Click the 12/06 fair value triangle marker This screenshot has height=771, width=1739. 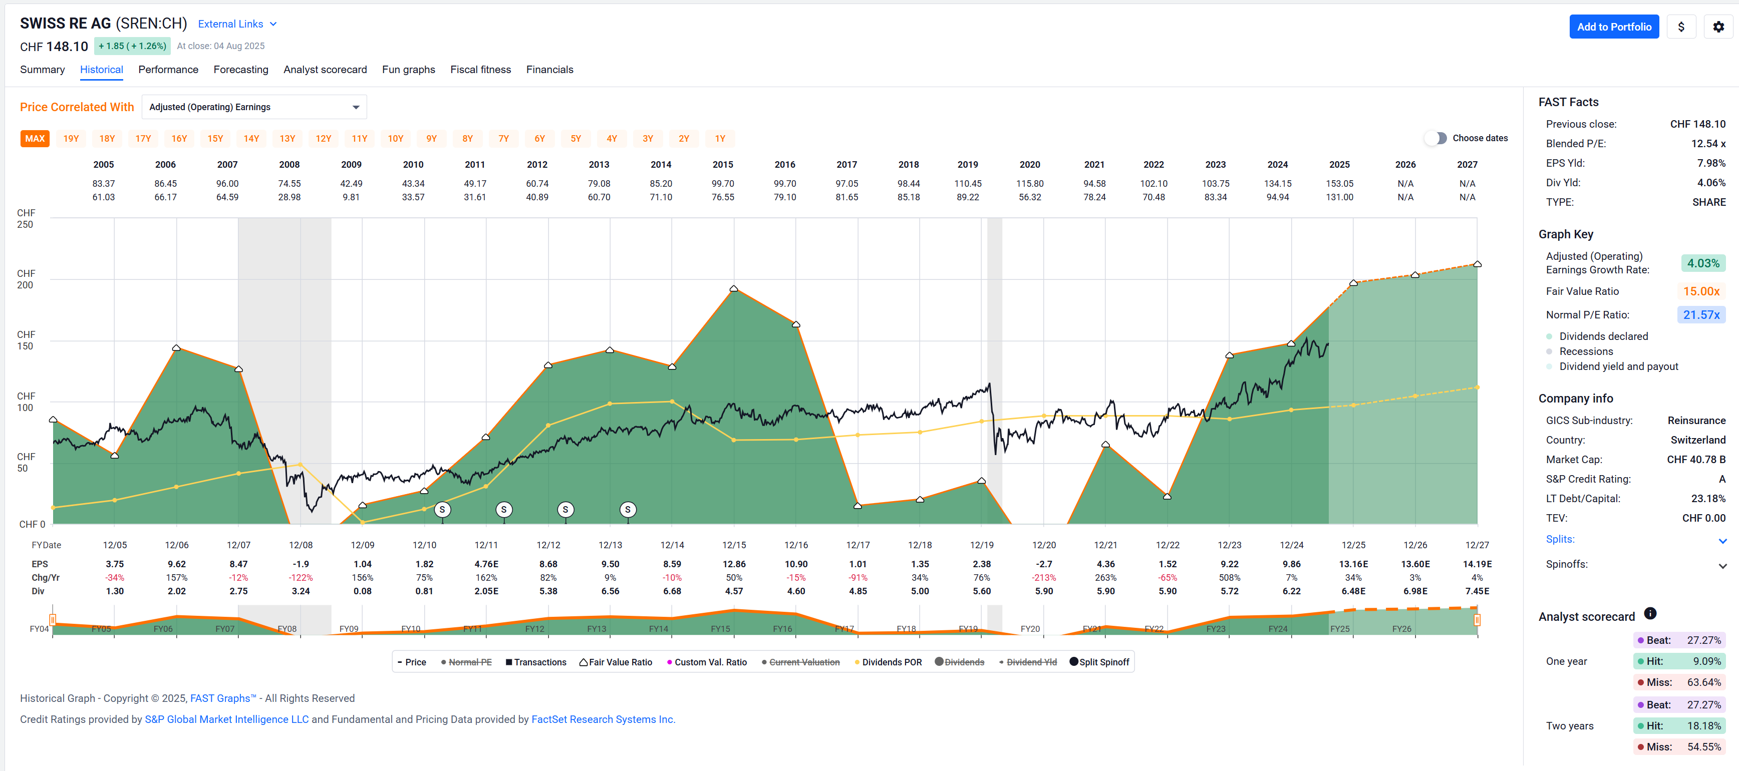176,348
